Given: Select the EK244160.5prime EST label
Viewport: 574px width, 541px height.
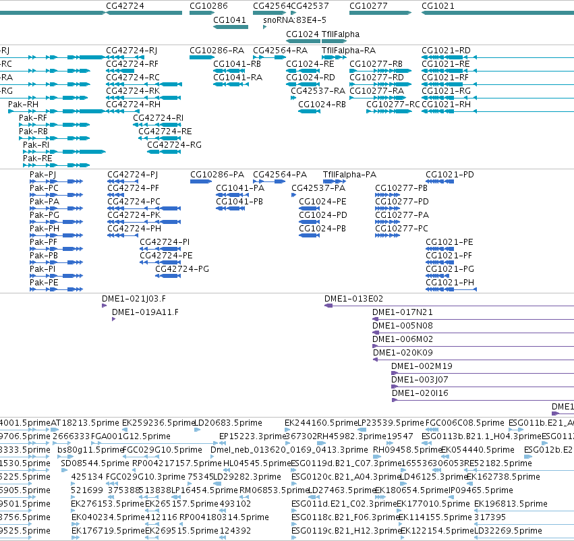Looking at the screenshot, I should [320, 423].
